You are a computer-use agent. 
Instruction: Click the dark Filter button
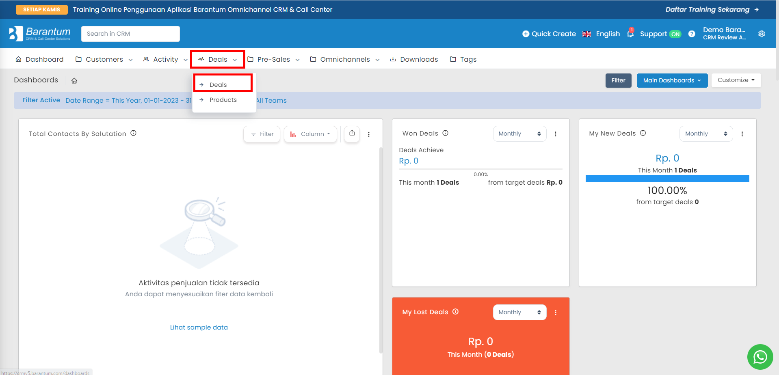(x=618, y=80)
